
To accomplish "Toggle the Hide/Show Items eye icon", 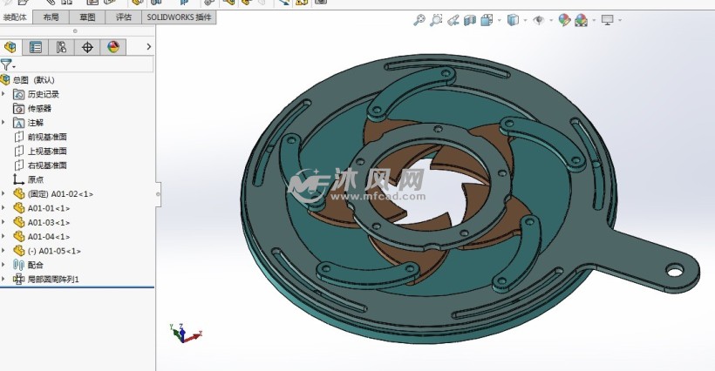I will tap(539, 20).
